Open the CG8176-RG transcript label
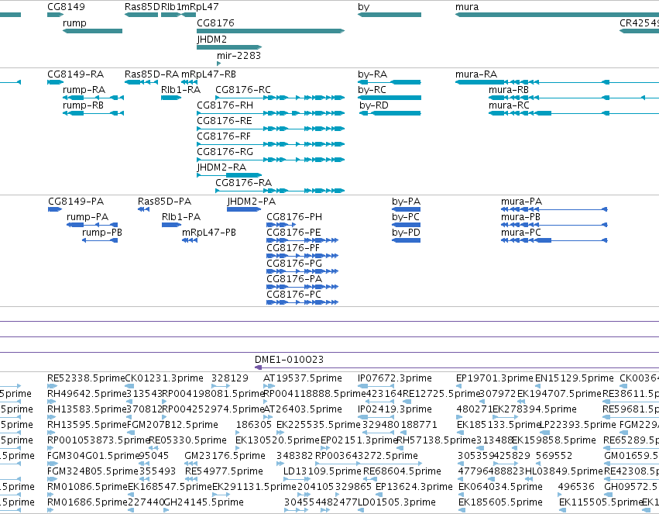This screenshot has height=514, width=659. pos(225,152)
